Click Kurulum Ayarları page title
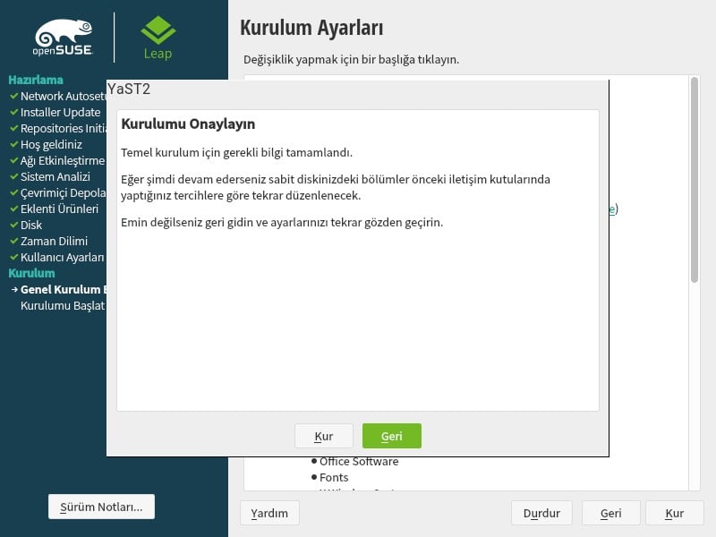This screenshot has height=537, width=716. (311, 28)
